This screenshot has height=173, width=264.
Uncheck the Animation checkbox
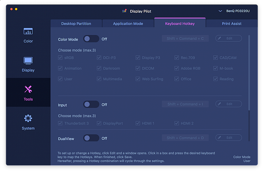point(60,68)
